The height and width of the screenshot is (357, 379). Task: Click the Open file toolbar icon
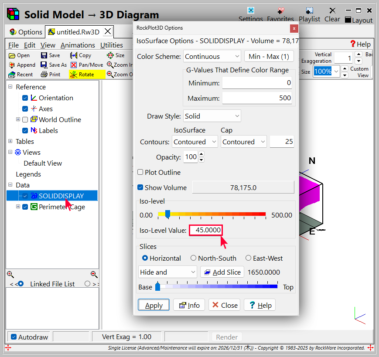coord(12,55)
